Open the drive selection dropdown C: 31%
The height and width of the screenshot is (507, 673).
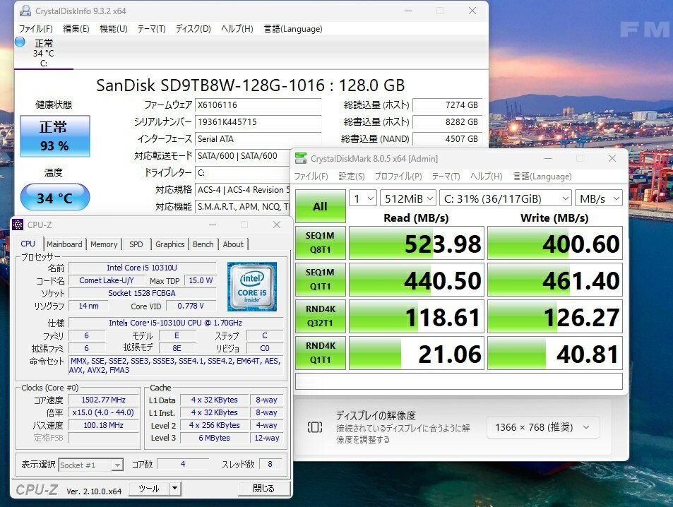tap(504, 198)
